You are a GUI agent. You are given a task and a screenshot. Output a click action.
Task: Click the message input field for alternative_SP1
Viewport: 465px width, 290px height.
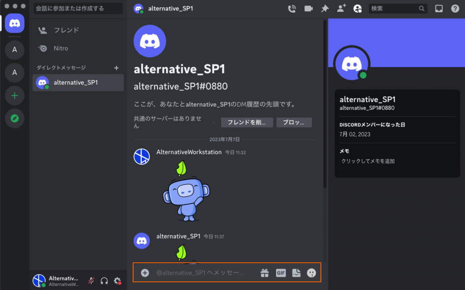202,273
